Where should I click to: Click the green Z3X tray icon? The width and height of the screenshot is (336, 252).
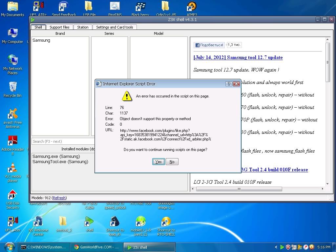pos(282,247)
